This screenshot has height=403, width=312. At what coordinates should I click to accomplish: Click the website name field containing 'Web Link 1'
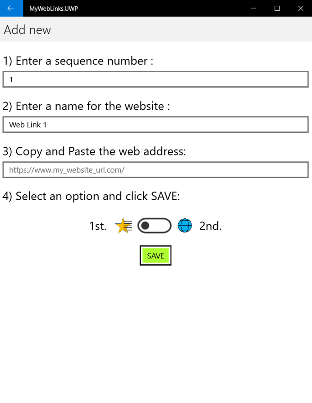pyautogui.click(x=156, y=125)
